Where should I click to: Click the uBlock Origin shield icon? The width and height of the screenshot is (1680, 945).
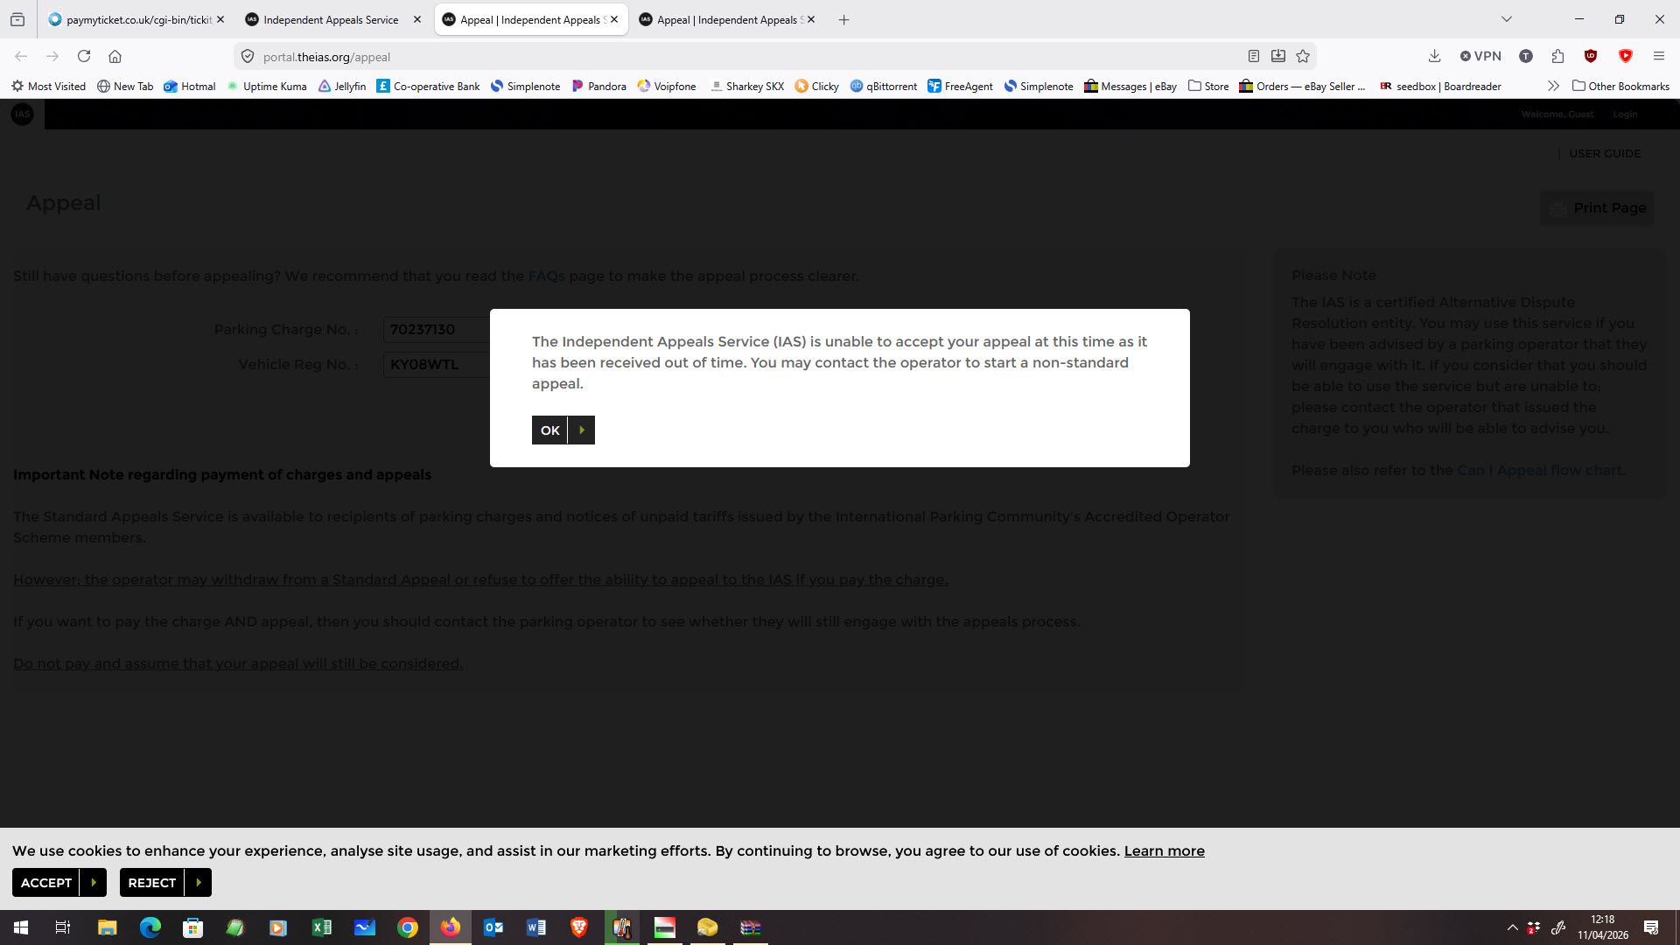(1591, 56)
